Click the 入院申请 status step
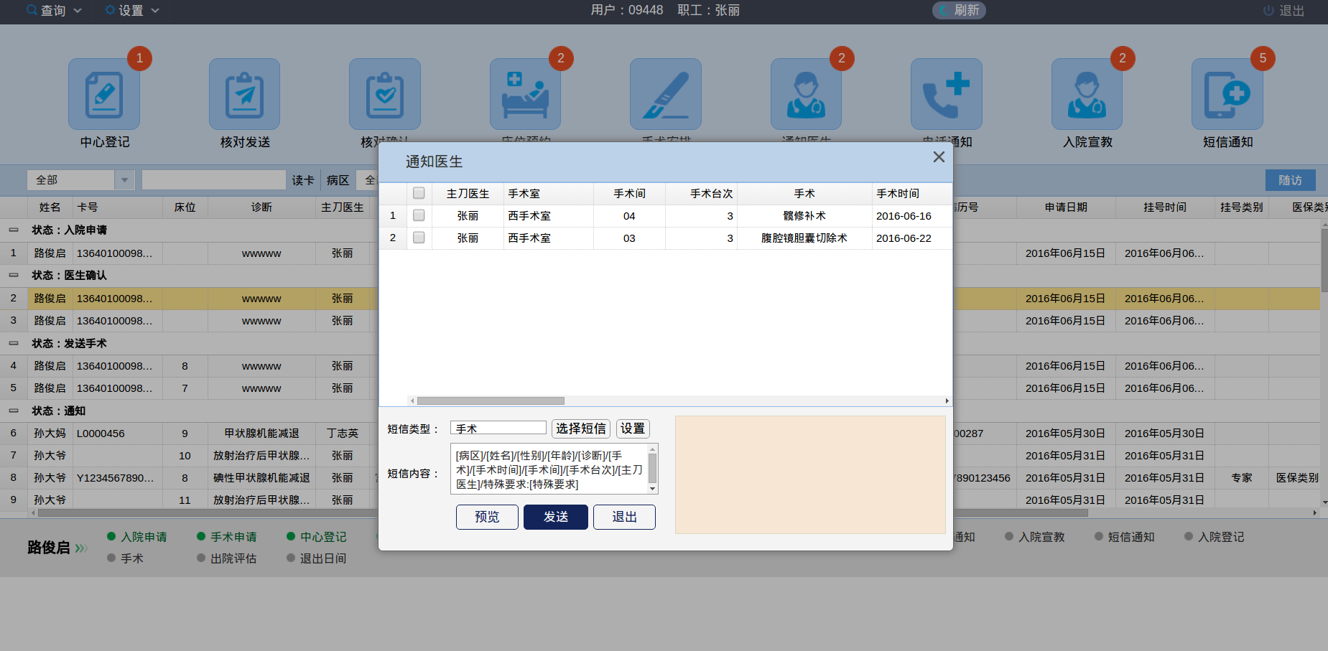Image resolution: width=1328 pixels, height=651 pixels. 137,537
